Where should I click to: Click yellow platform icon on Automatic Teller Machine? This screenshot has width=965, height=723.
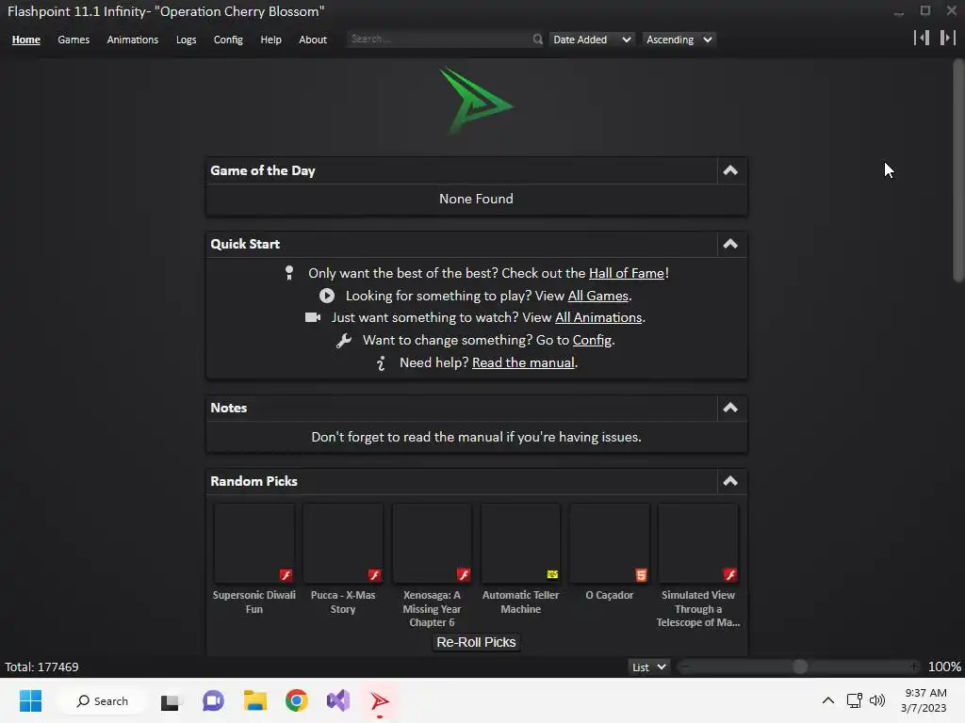pos(552,575)
